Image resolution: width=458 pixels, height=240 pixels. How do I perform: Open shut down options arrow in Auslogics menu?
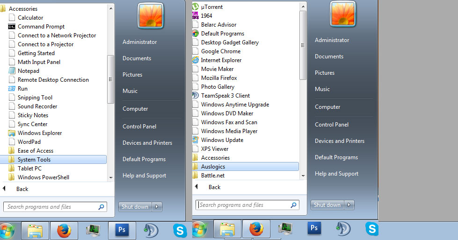pyautogui.click(x=349, y=205)
